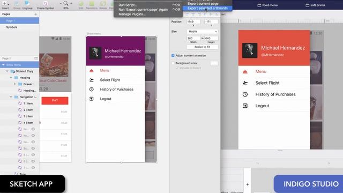Click History of Purchases in Indigo Studio preview
Screen dimensions: 343x193
(275, 94)
